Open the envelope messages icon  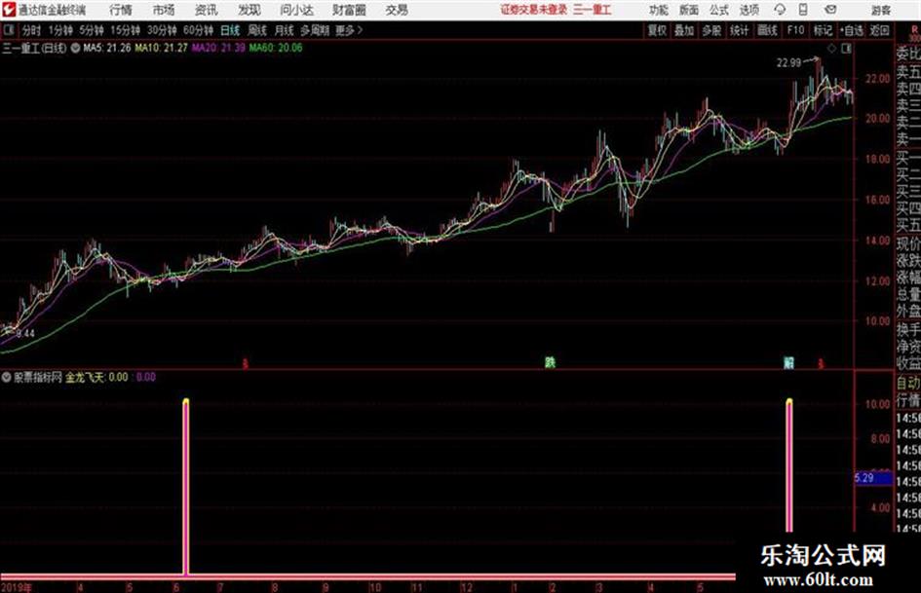(x=830, y=10)
